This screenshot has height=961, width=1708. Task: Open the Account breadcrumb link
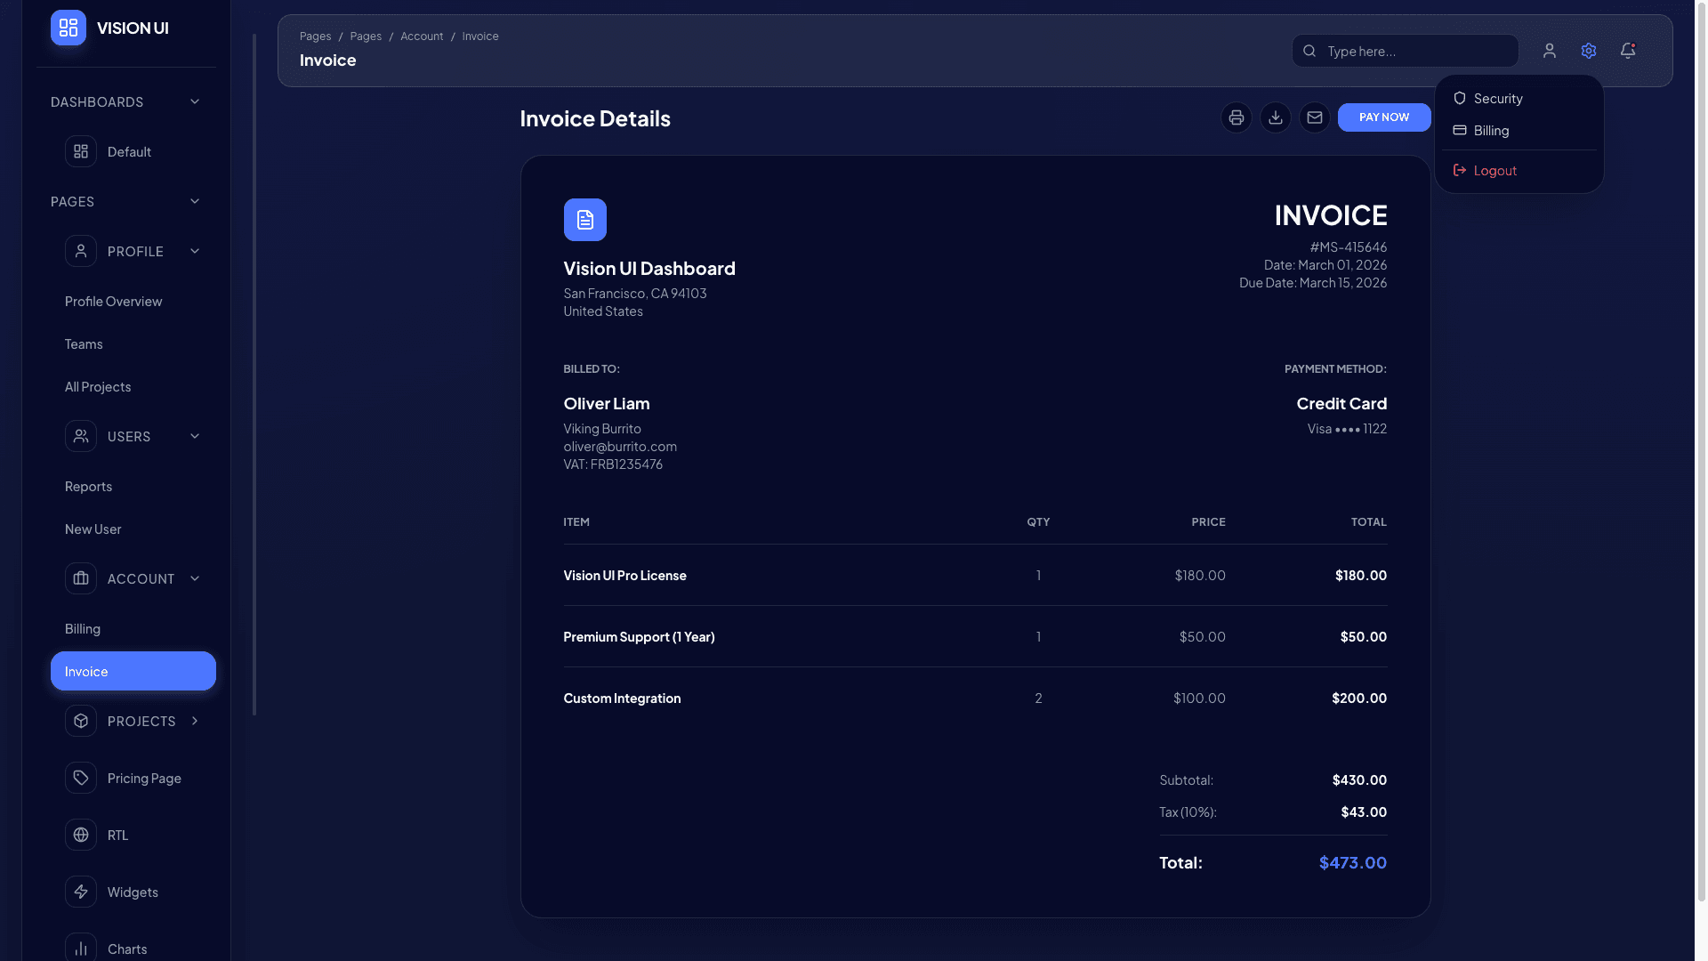point(422,36)
